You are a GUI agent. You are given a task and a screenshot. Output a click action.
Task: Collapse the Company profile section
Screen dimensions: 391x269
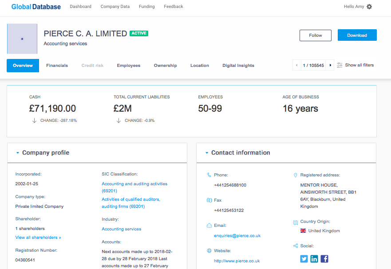[18, 153]
